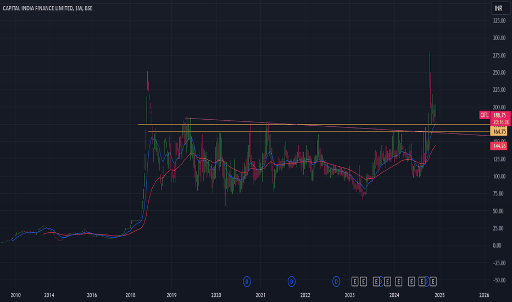Viewport: 512px width, 302px height.
Task: Click the 50.00 price axis label
Action: pos(499,211)
